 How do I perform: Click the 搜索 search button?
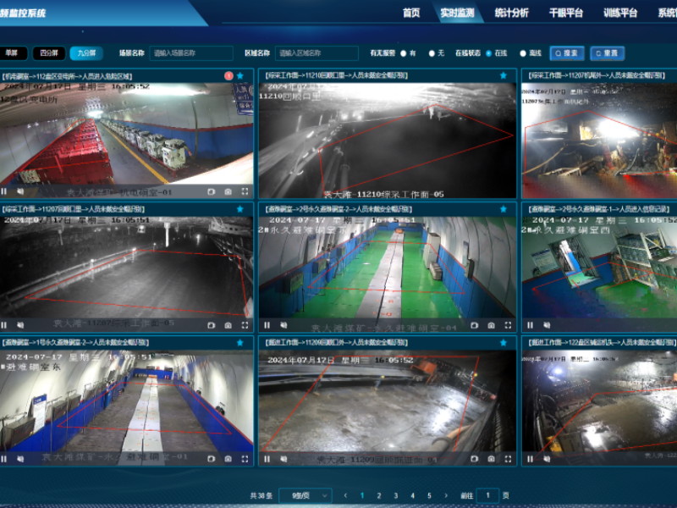tap(567, 52)
